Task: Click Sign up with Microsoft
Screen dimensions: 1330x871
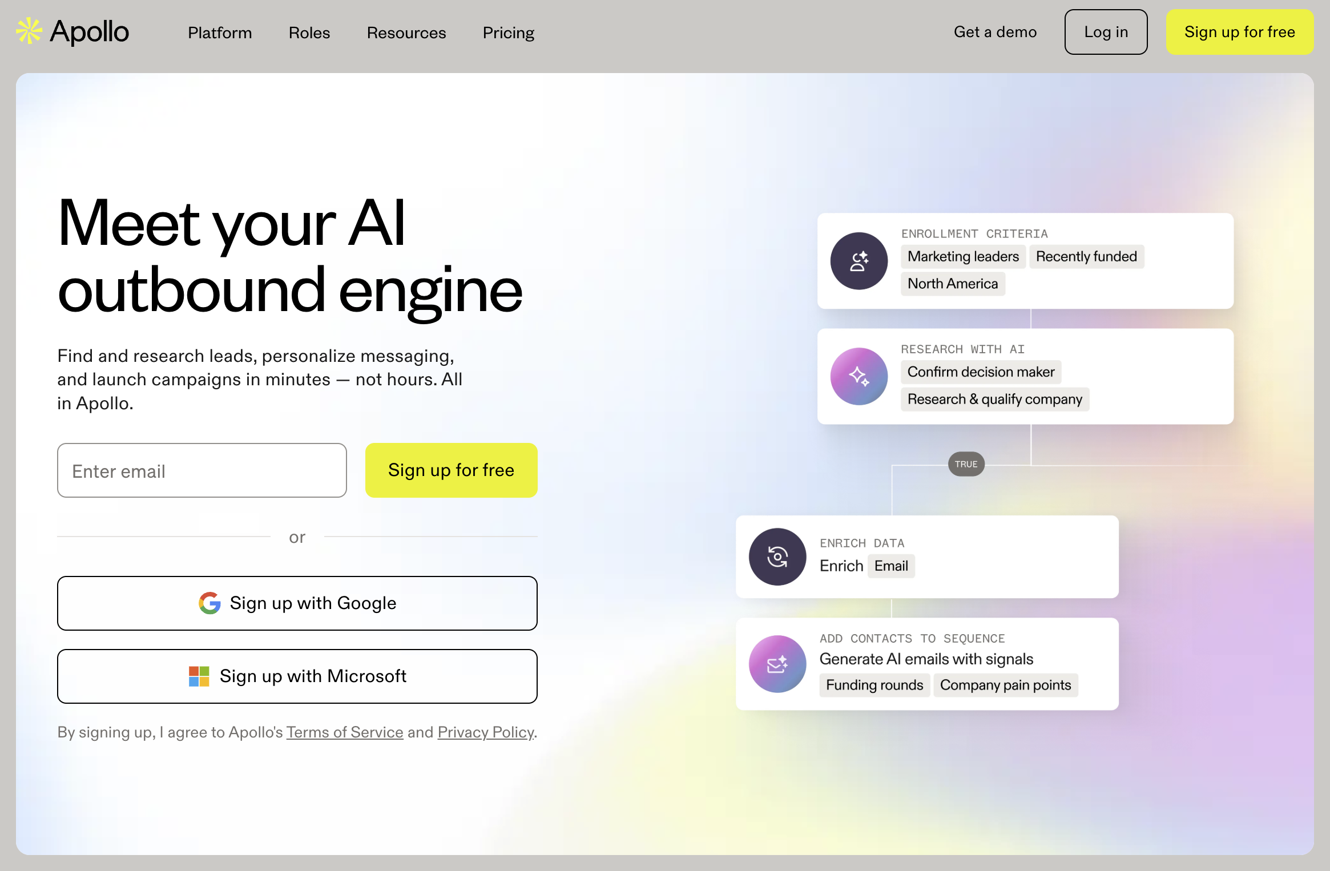Action: (x=297, y=676)
